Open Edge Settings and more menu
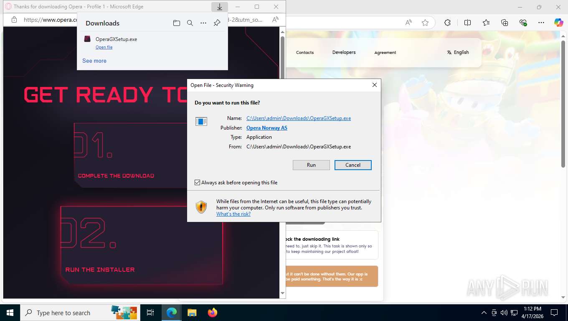The width and height of the screenshot is (568, 321). pyautogui.click(x=541, y=23)
